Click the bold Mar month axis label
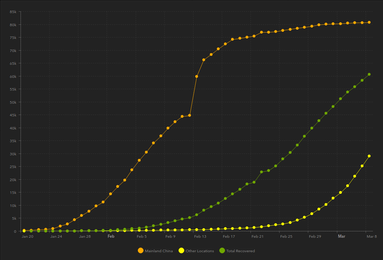Image resolution: width=383 pixels, height=260 pixels. tap(342, 236)
